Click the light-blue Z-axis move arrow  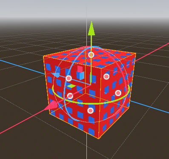[56, 75]
